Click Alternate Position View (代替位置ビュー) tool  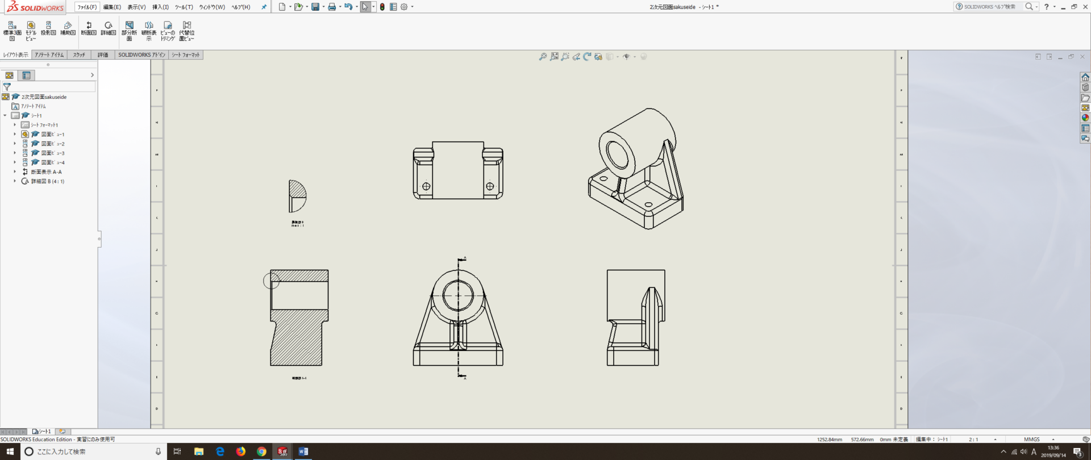[186, 31]
